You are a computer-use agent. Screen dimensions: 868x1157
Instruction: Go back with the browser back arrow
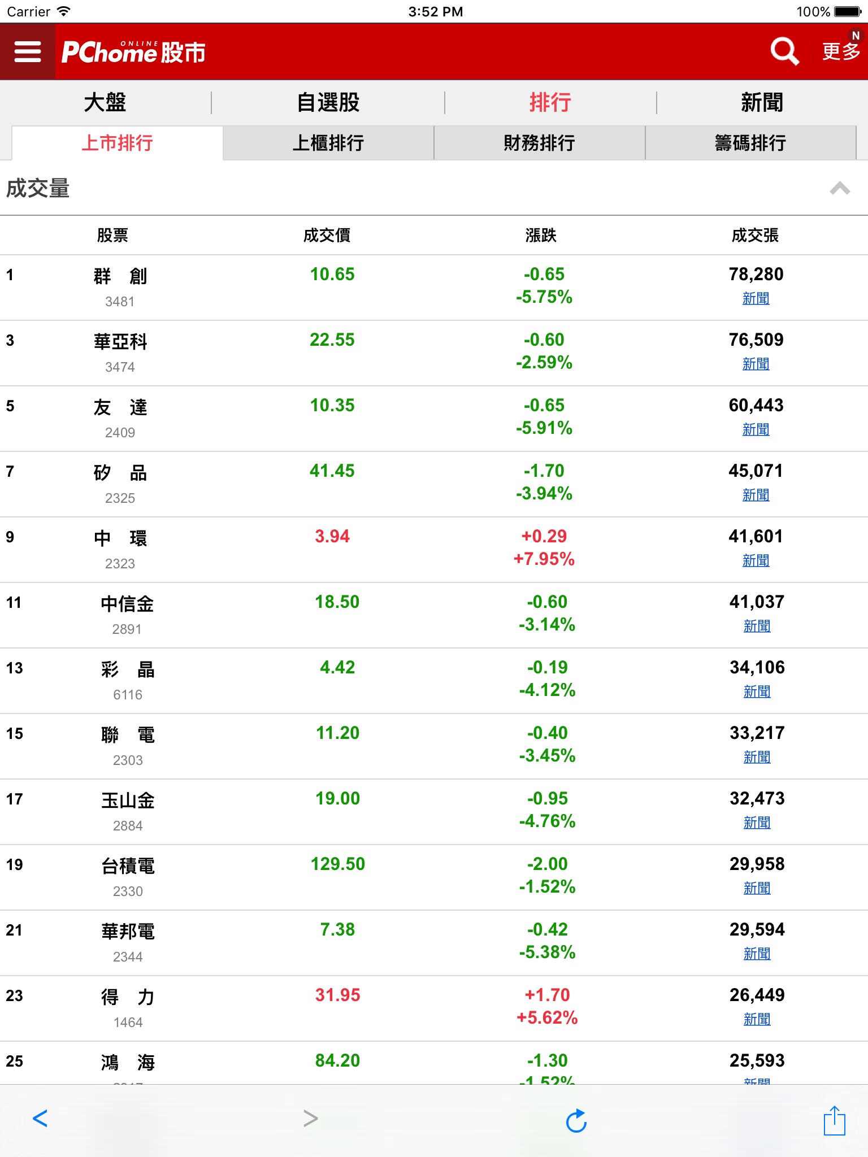[x=40, y=1119]
